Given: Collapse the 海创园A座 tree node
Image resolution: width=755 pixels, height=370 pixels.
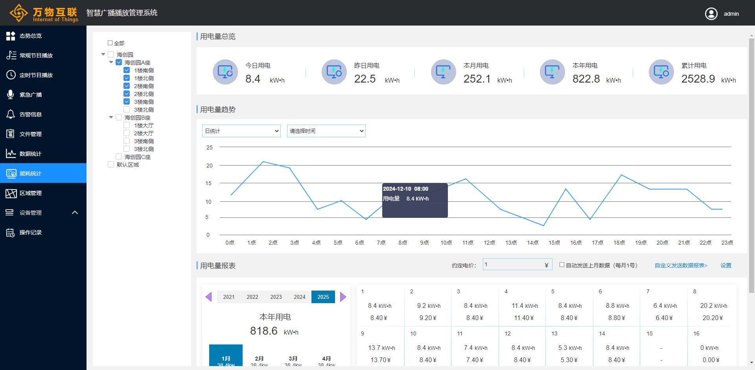Looking at the screenshot, I should point(111,62).
